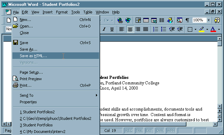Select New... from File menu

(56, 20)
